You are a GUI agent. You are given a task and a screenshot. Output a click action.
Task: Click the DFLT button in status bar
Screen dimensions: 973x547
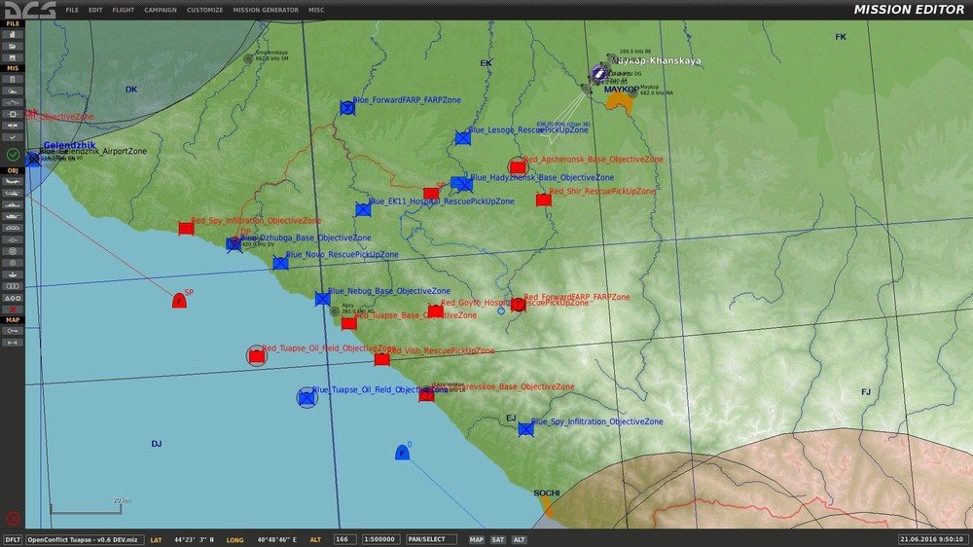coord(13,539)
